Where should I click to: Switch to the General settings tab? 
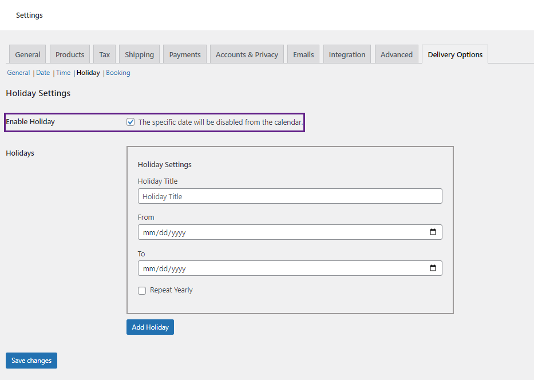(27, 54)
